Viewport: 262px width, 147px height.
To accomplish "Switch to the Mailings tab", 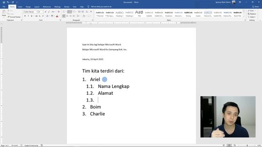I will click(x=57, y=7).
